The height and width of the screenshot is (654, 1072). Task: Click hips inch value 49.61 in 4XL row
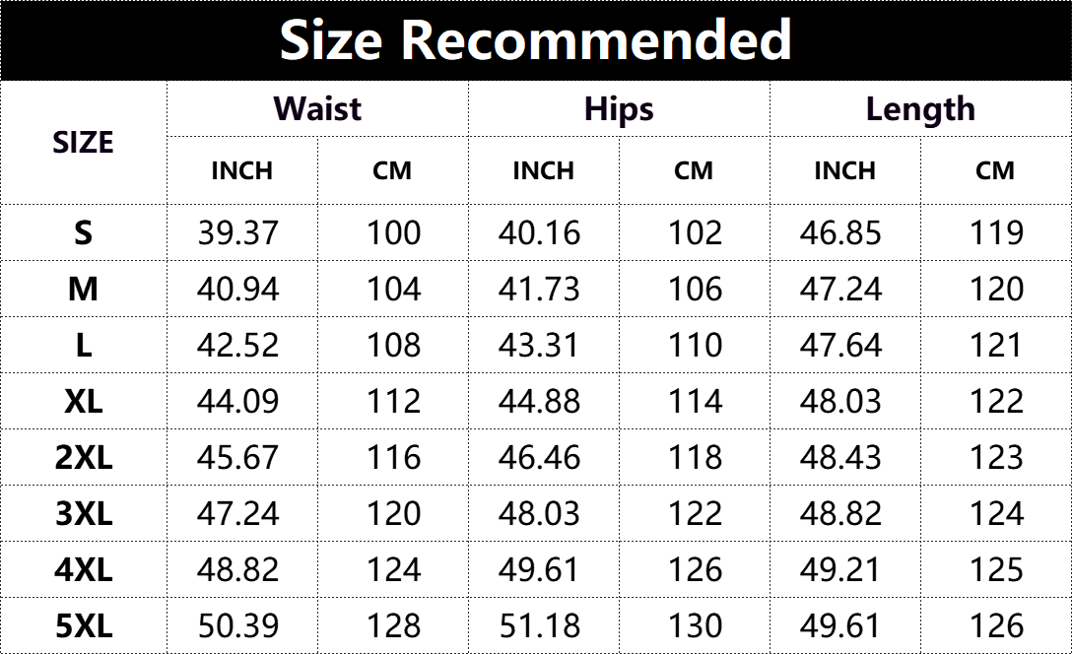(x=539, y=570)
